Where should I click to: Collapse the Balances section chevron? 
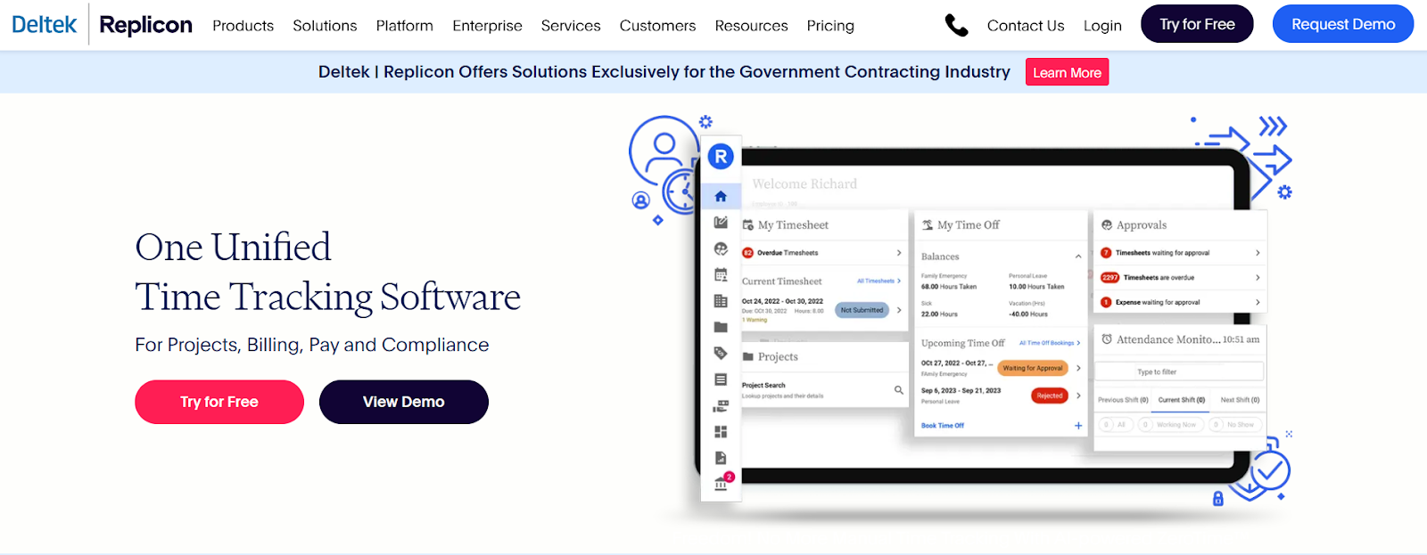pyautogui.click(x=1078, y=257)
